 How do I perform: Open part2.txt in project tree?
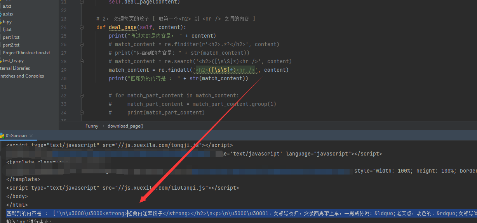11,45
